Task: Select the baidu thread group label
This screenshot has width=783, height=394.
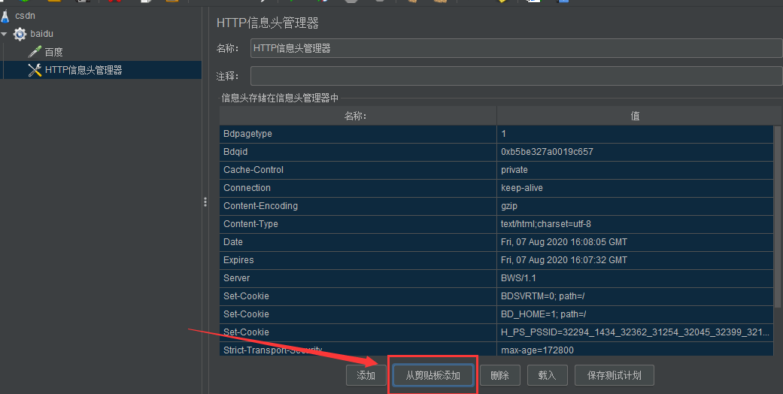Action: coord(41,34)
